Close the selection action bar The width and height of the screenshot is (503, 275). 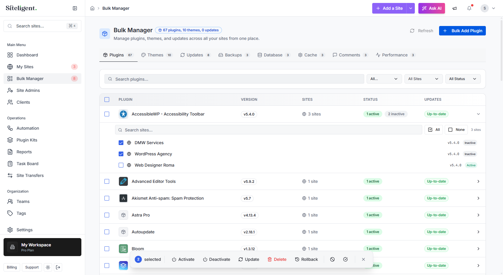[363, 259]
